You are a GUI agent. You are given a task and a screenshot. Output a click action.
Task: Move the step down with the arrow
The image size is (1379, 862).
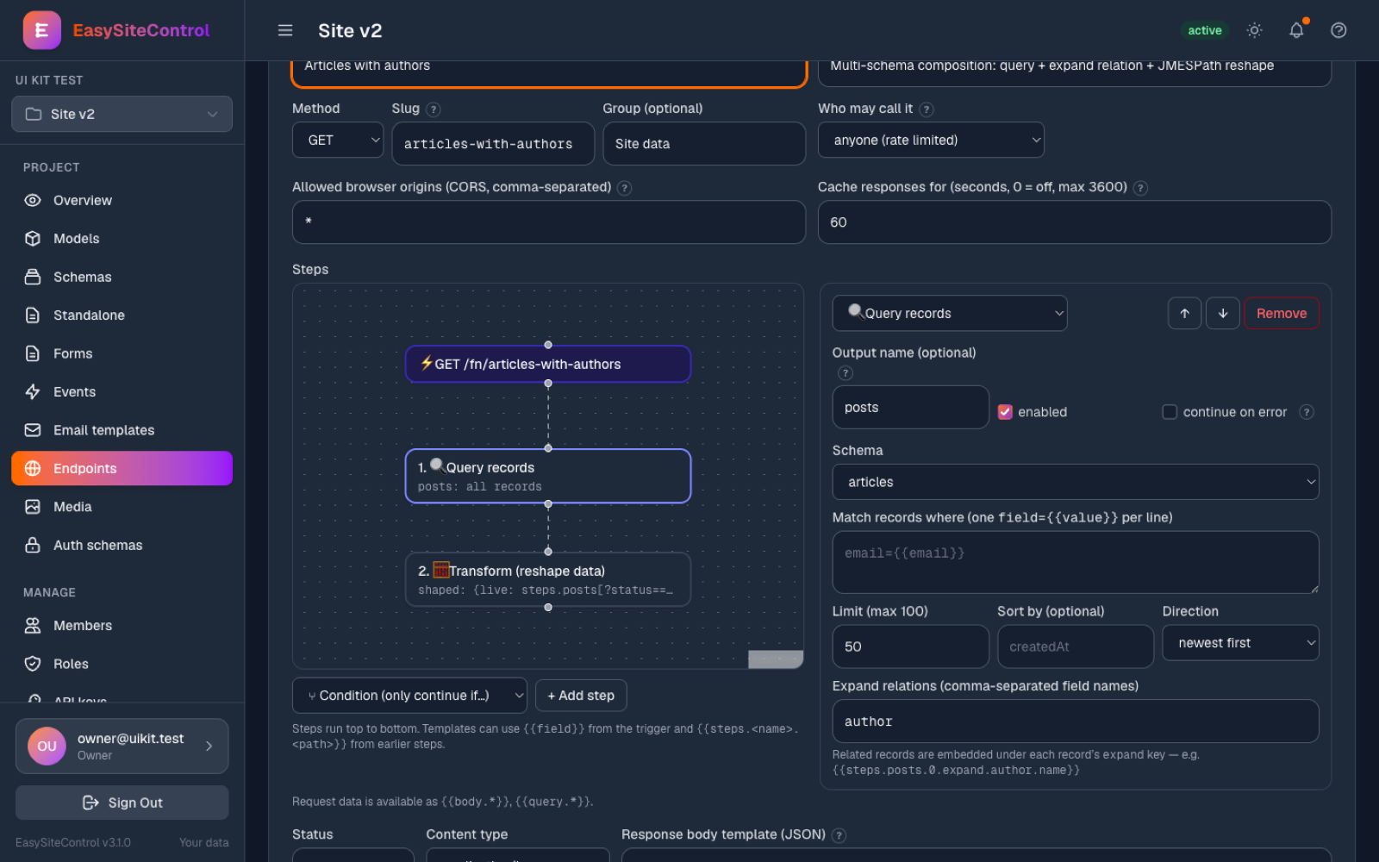pos(1222,313)
